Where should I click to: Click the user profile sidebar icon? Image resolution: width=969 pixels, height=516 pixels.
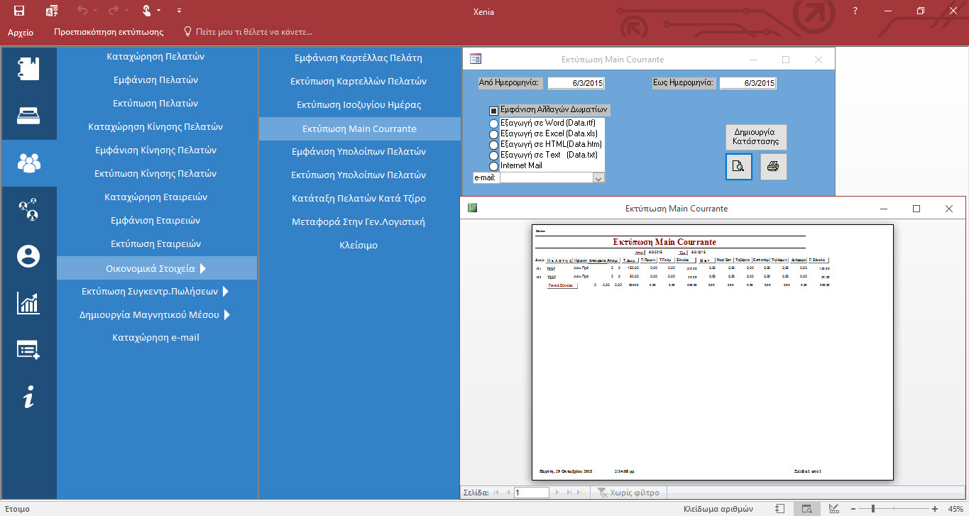(x=29, y=256)
